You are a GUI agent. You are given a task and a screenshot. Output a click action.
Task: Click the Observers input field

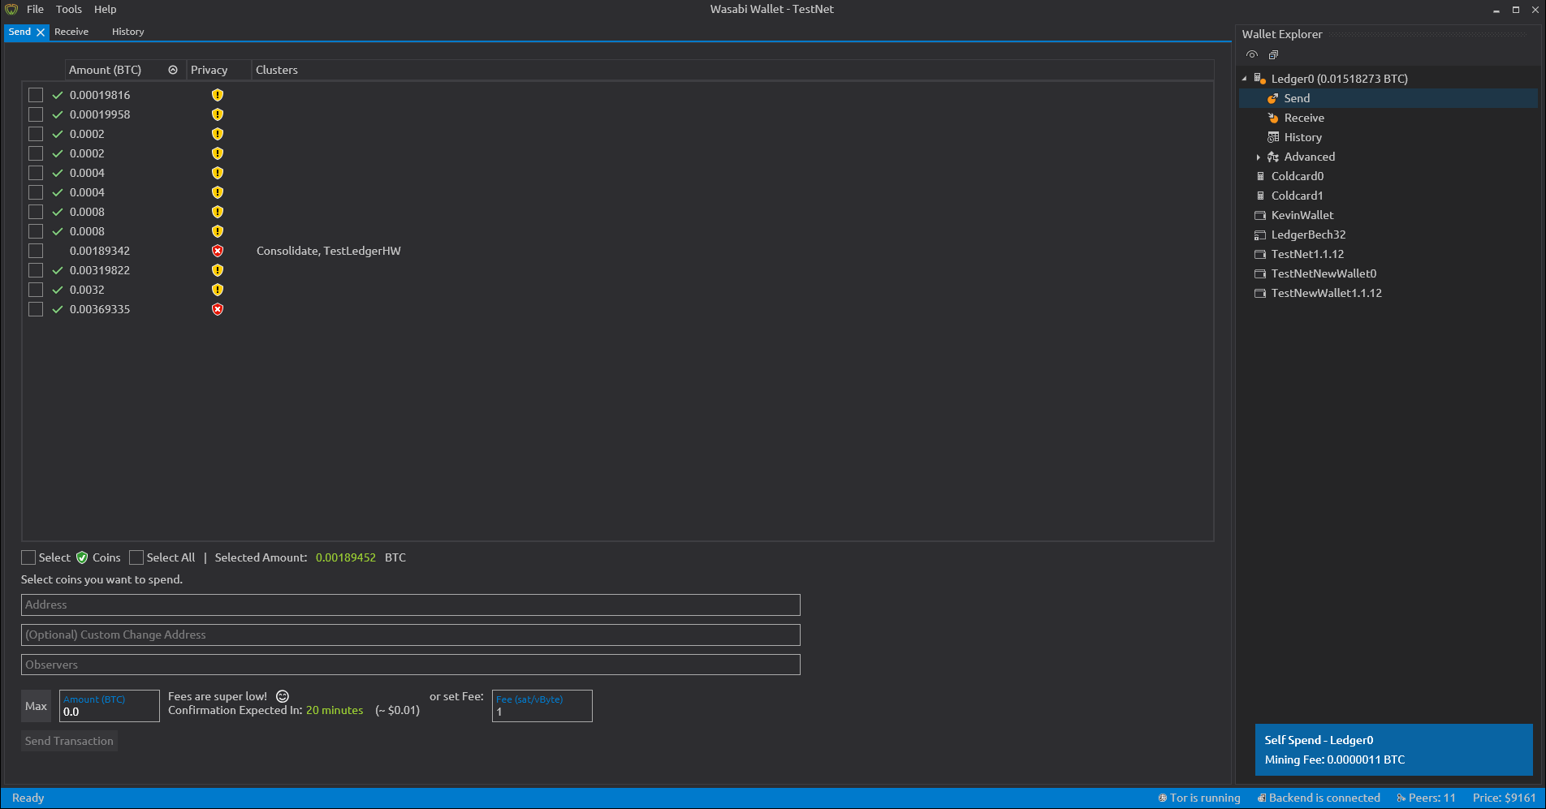tap(410, 665)
